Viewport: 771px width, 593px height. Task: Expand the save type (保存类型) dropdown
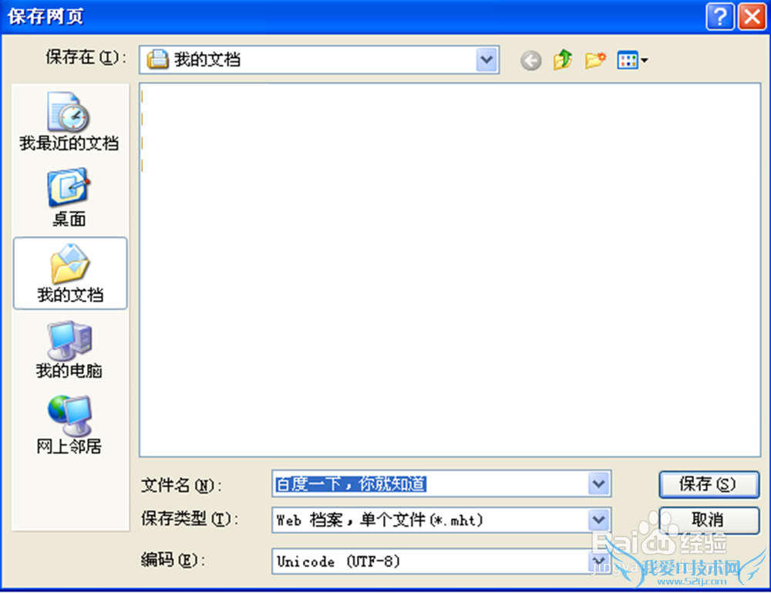(599, 520)
